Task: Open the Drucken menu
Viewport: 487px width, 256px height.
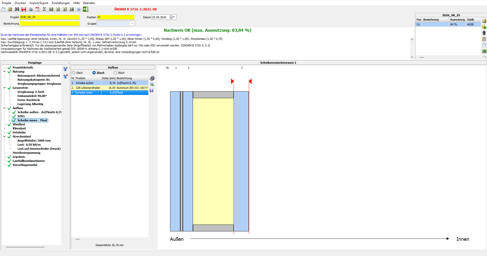Action: pyautogui.click(x=20, y=3)
